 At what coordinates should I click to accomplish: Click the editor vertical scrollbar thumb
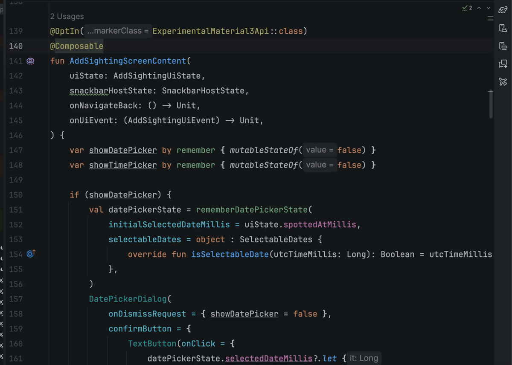click(491, 104)
